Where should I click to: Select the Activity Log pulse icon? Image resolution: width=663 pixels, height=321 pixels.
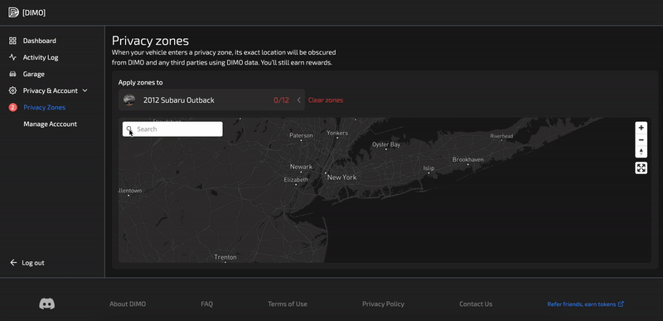(x=12, y=57)
